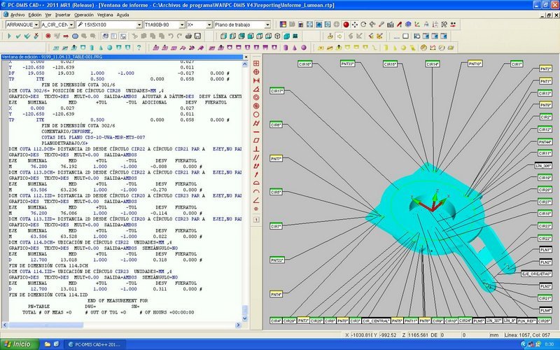This screenshot has width=560, height=350.
Task: Select the distance dimension icon with two bars
Action: [256, 80]
